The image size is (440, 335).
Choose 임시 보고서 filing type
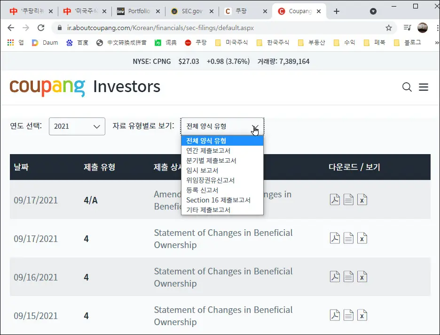[222, 170]
